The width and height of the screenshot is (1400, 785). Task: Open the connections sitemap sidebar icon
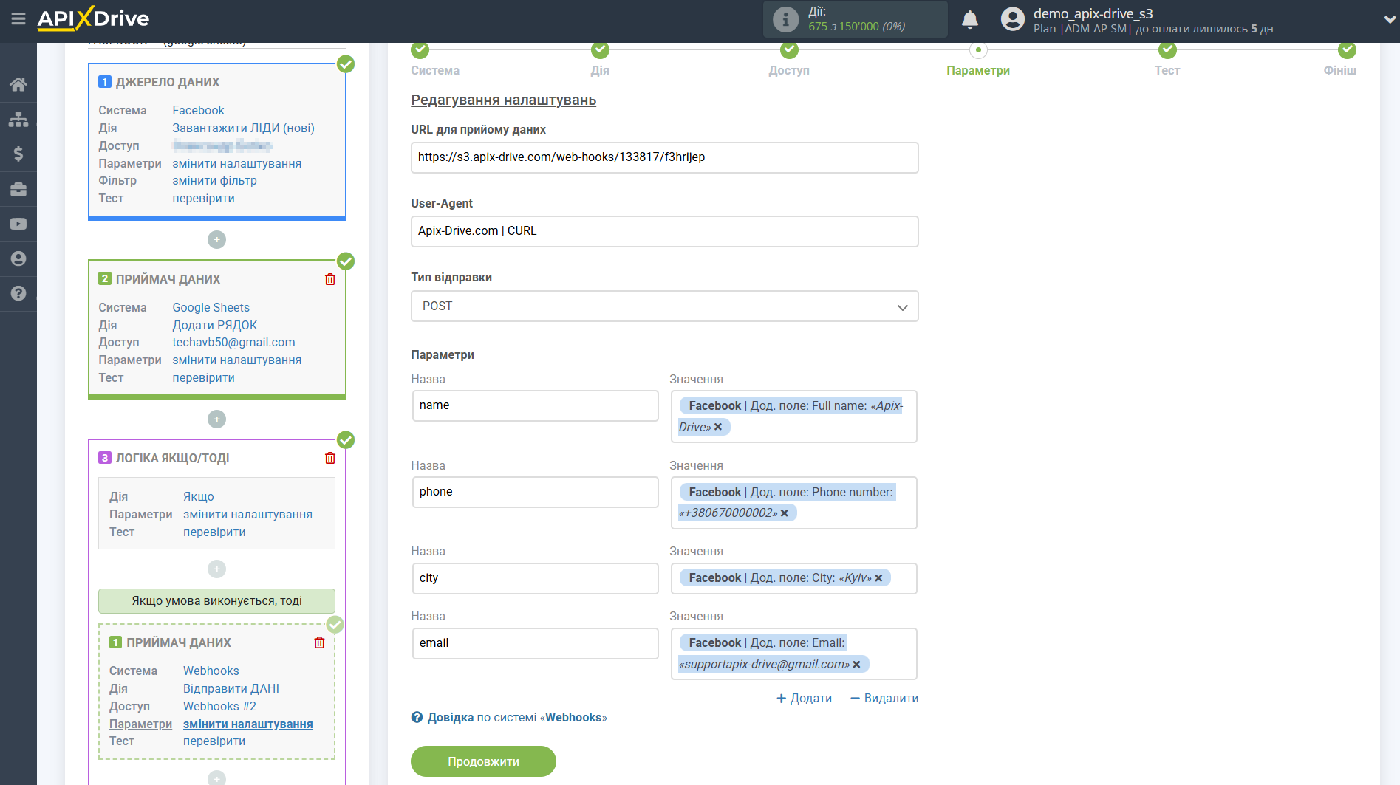click(18, 119)
